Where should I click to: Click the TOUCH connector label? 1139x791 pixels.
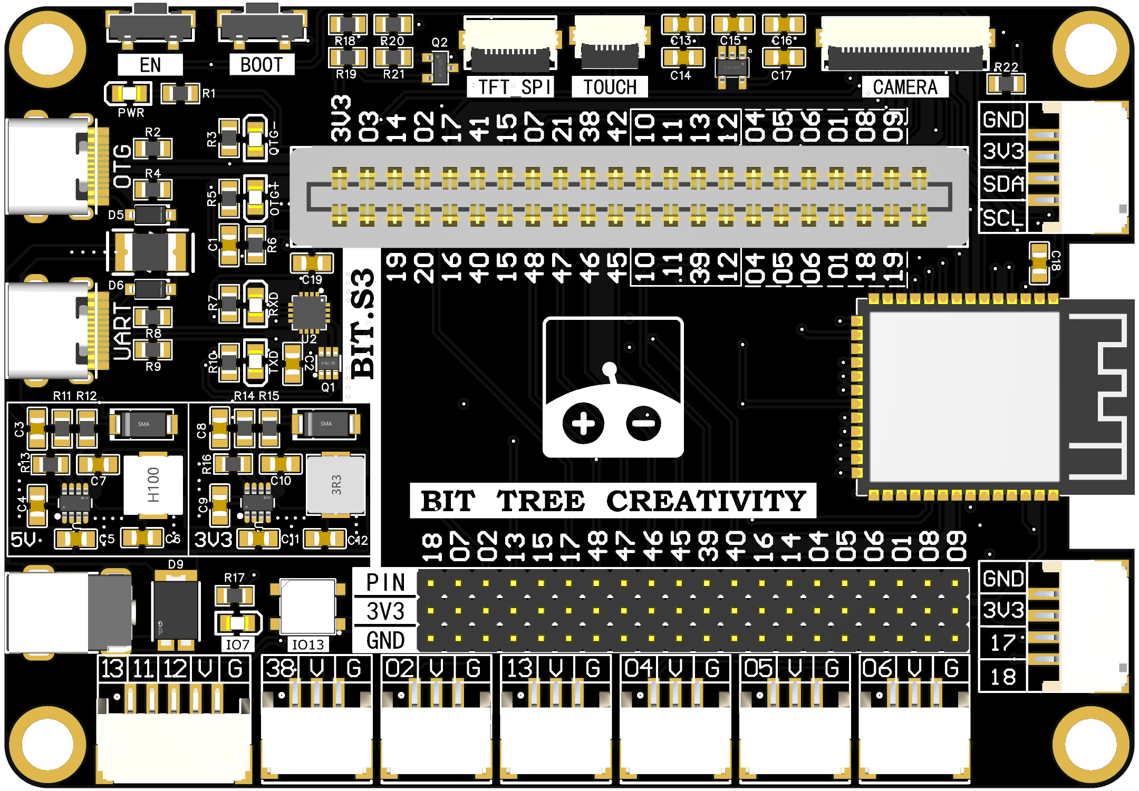pos(610,87)
